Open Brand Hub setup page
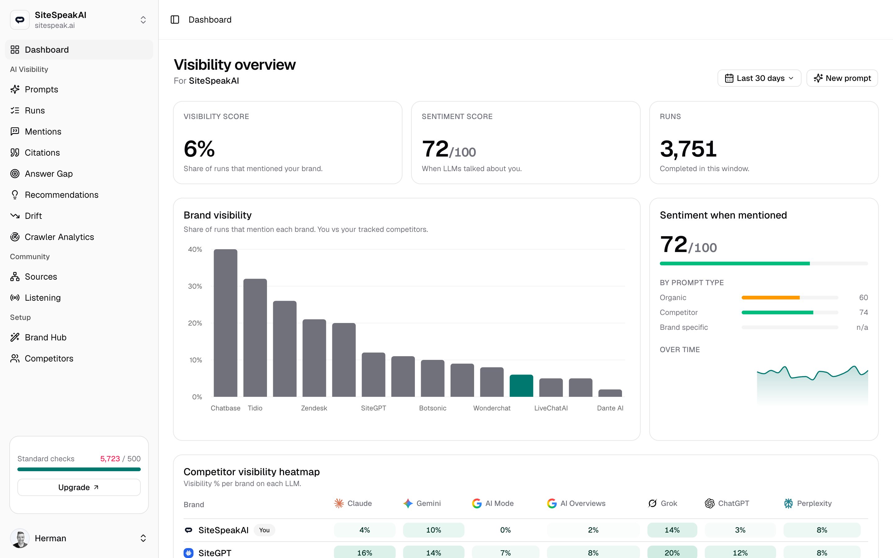893x558 pixels. coord(79,337)
